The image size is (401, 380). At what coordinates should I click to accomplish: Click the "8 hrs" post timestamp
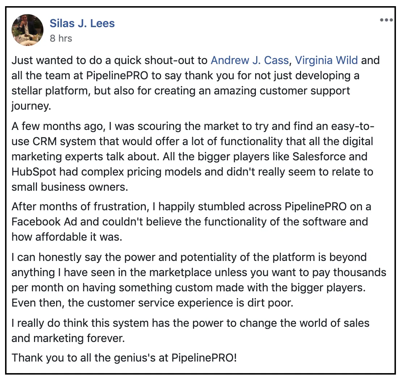click(x=61, y=38)
